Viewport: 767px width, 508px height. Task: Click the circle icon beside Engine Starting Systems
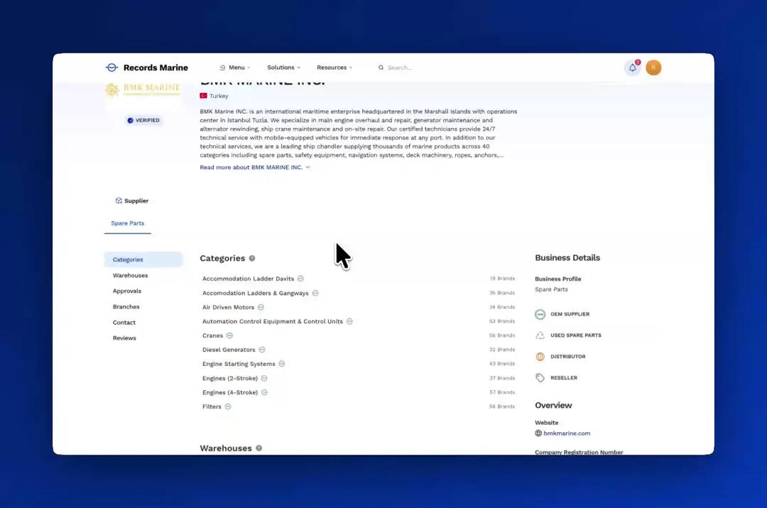(x=282, y=364)
